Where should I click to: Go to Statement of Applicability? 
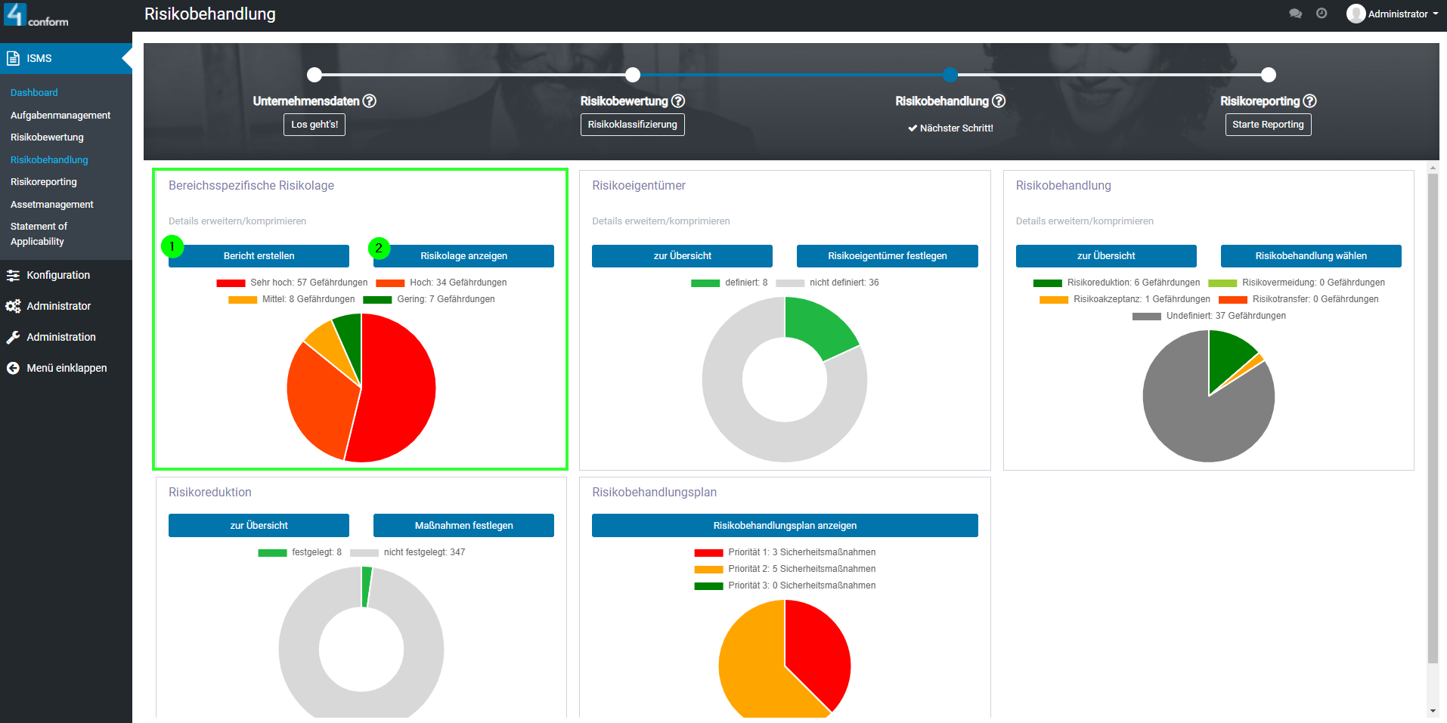tap(39, 234)
